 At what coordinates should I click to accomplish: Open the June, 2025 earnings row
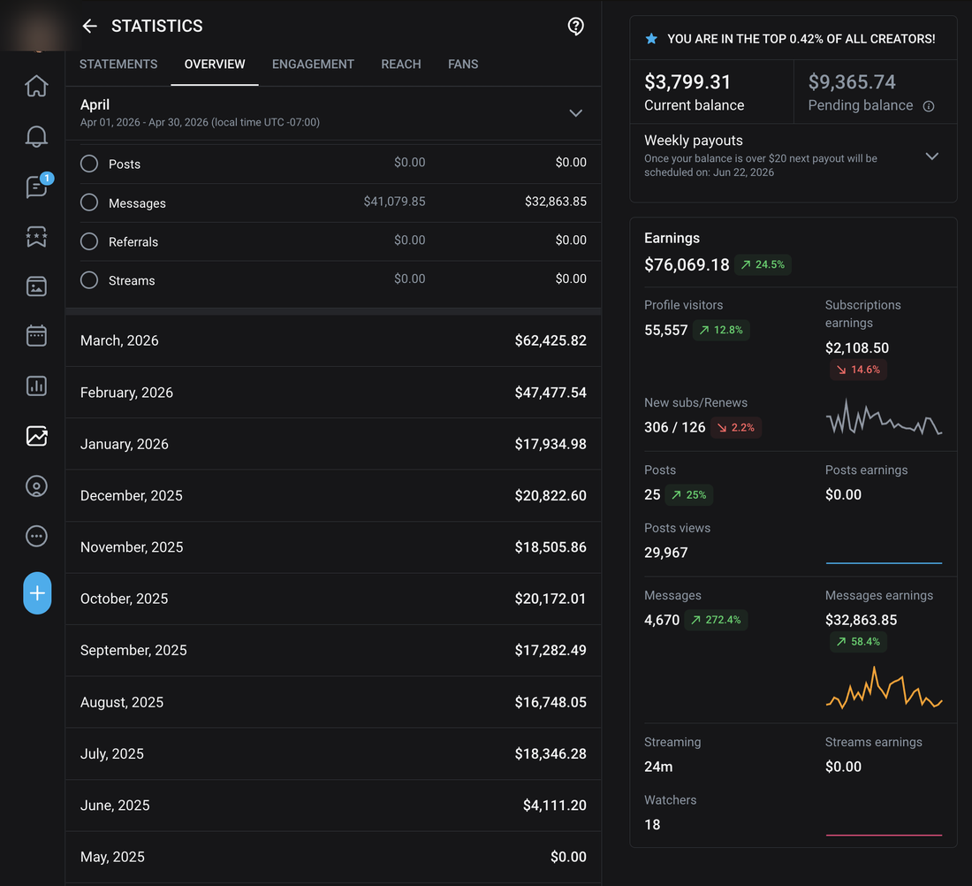click(x=333, y=805)
